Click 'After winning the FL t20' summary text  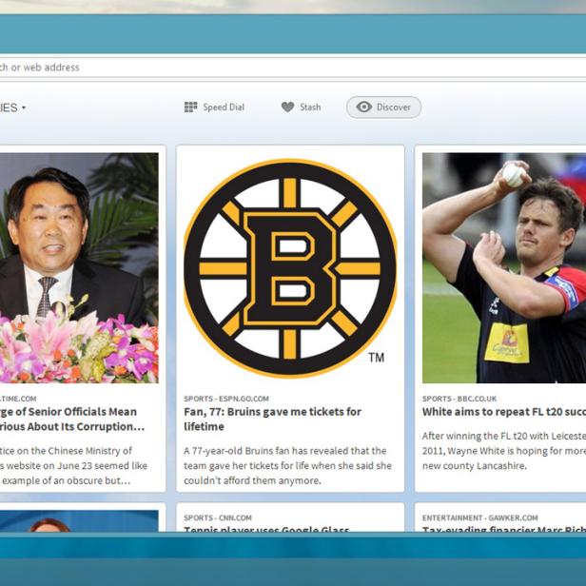coord(504,451)
